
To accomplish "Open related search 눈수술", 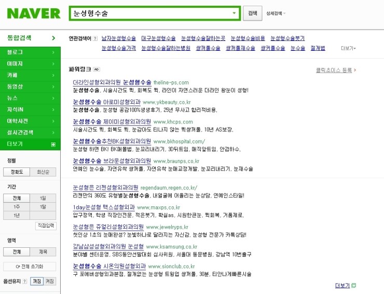I will click(297, 48).
